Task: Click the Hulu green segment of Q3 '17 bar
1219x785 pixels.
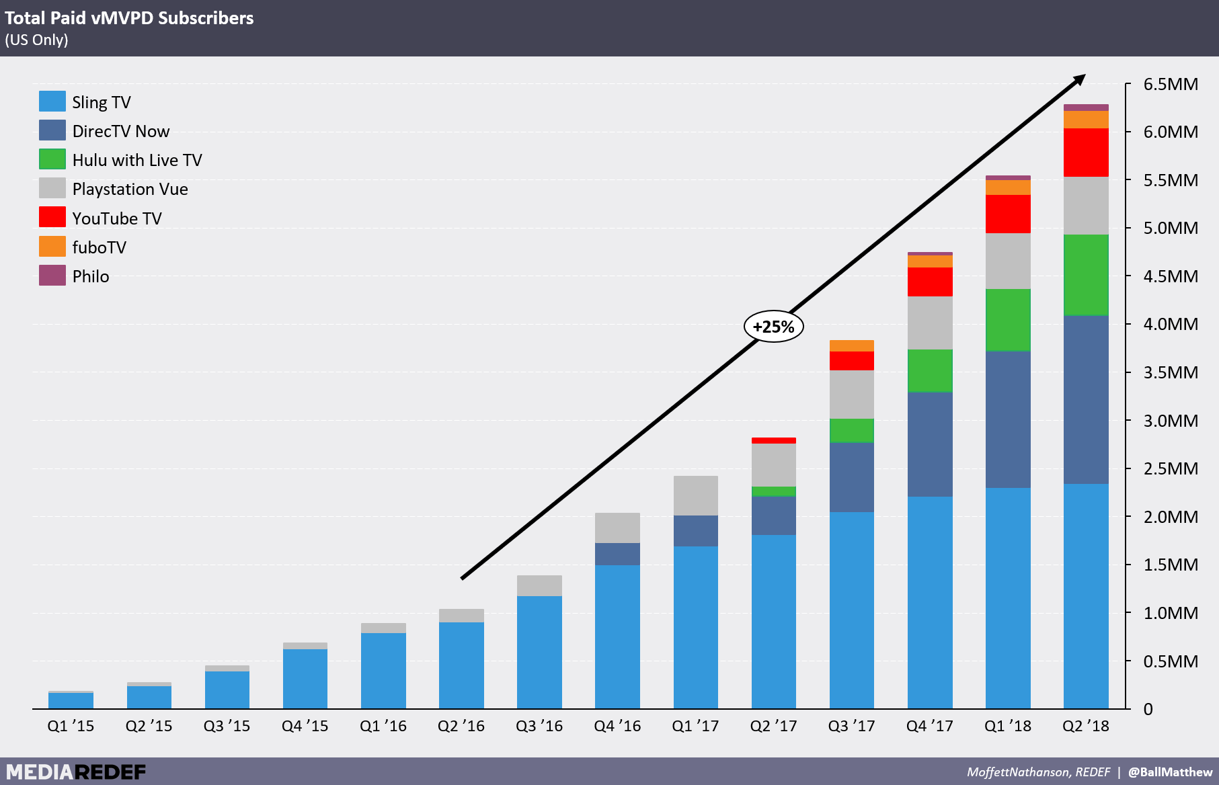Action: pos(852,431)
